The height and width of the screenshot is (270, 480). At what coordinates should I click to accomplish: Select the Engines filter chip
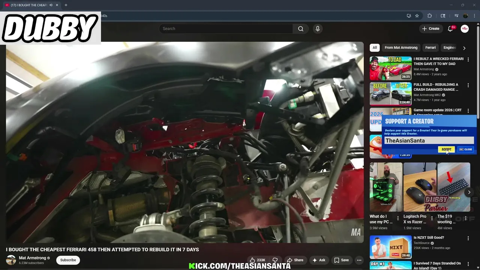click(x=449, y=48)
